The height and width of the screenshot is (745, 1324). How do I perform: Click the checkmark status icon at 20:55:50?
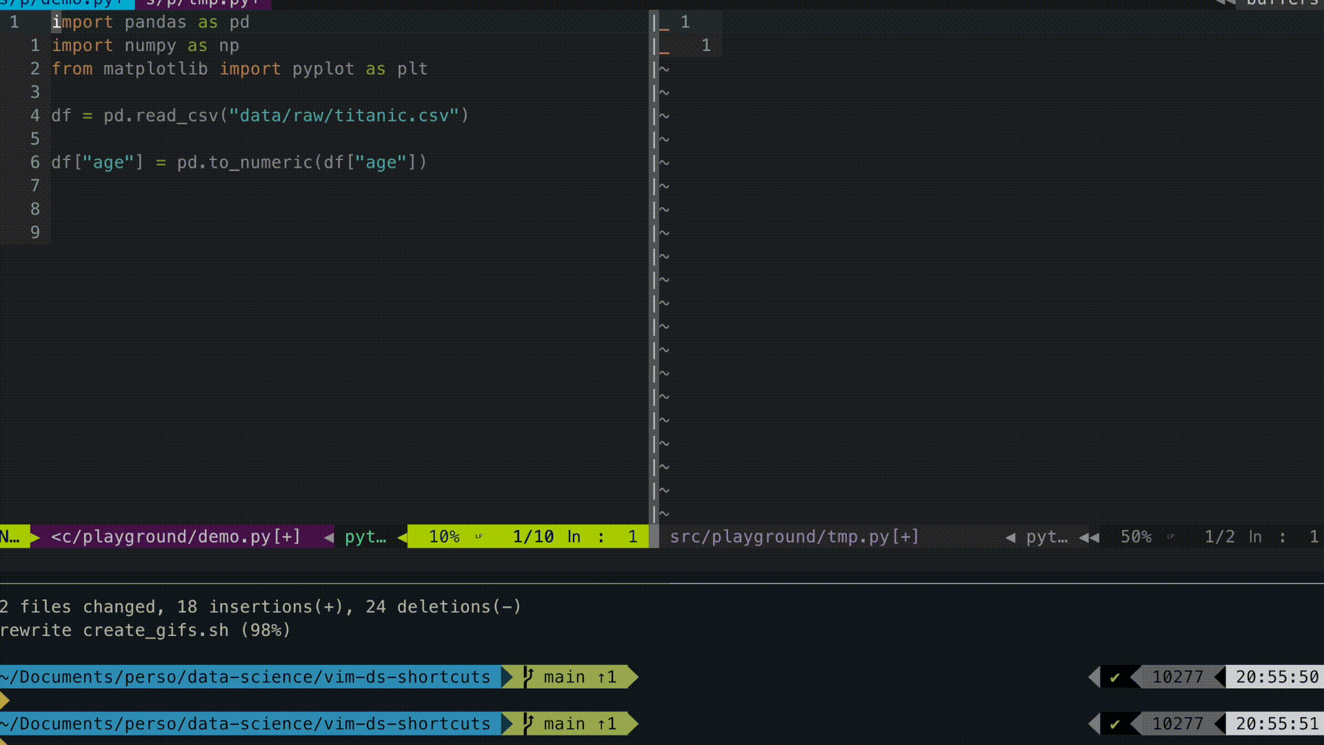pyautogui.click(x=1114, y=677)
